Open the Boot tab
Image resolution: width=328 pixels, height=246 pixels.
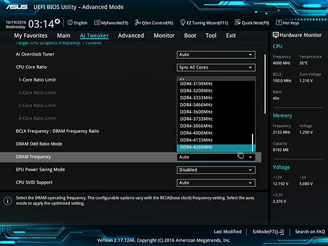coord(190,36)
